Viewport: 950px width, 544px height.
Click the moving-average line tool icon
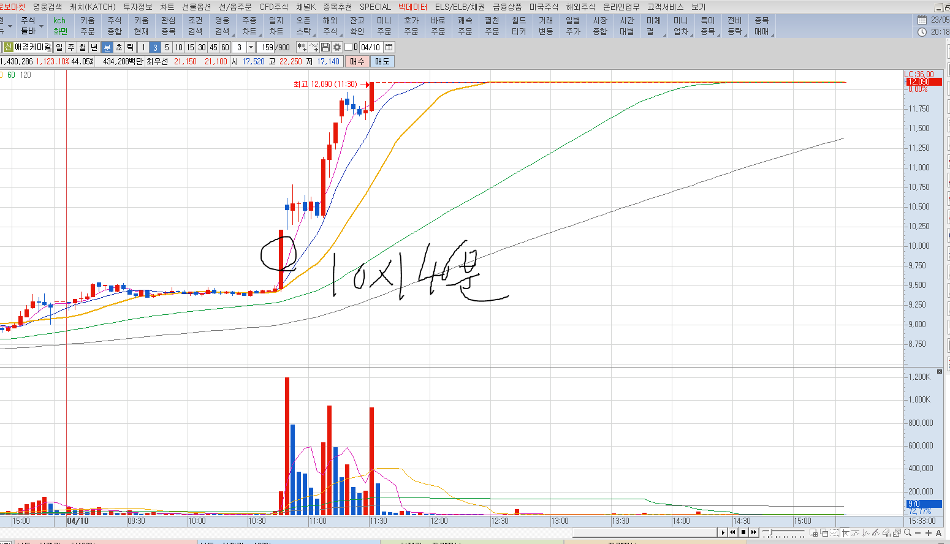(856, 532)
